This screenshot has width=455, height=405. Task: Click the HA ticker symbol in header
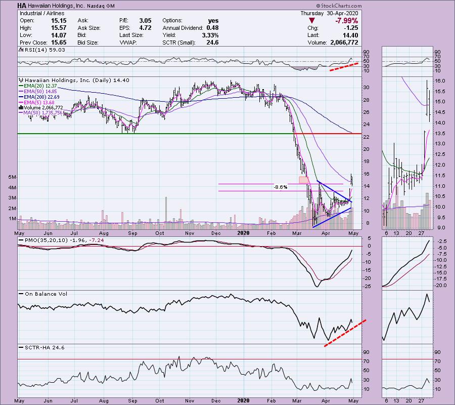22,6
